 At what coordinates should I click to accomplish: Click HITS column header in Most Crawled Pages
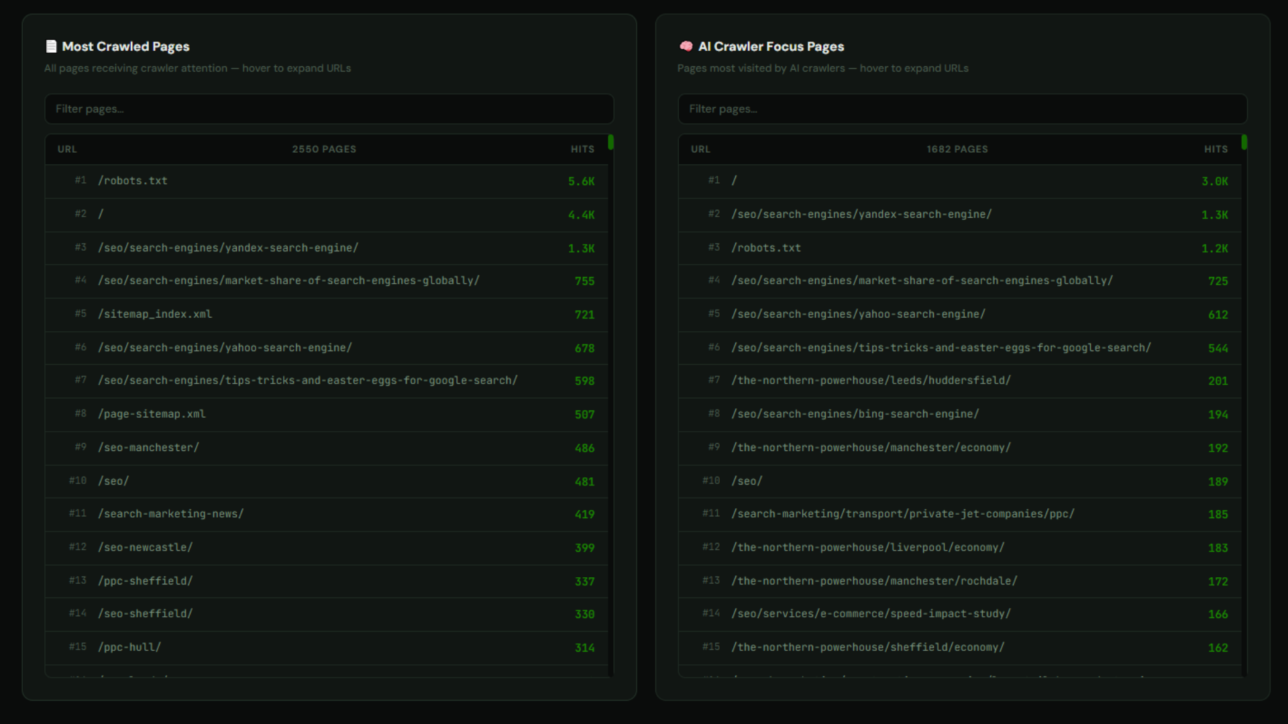582,149
